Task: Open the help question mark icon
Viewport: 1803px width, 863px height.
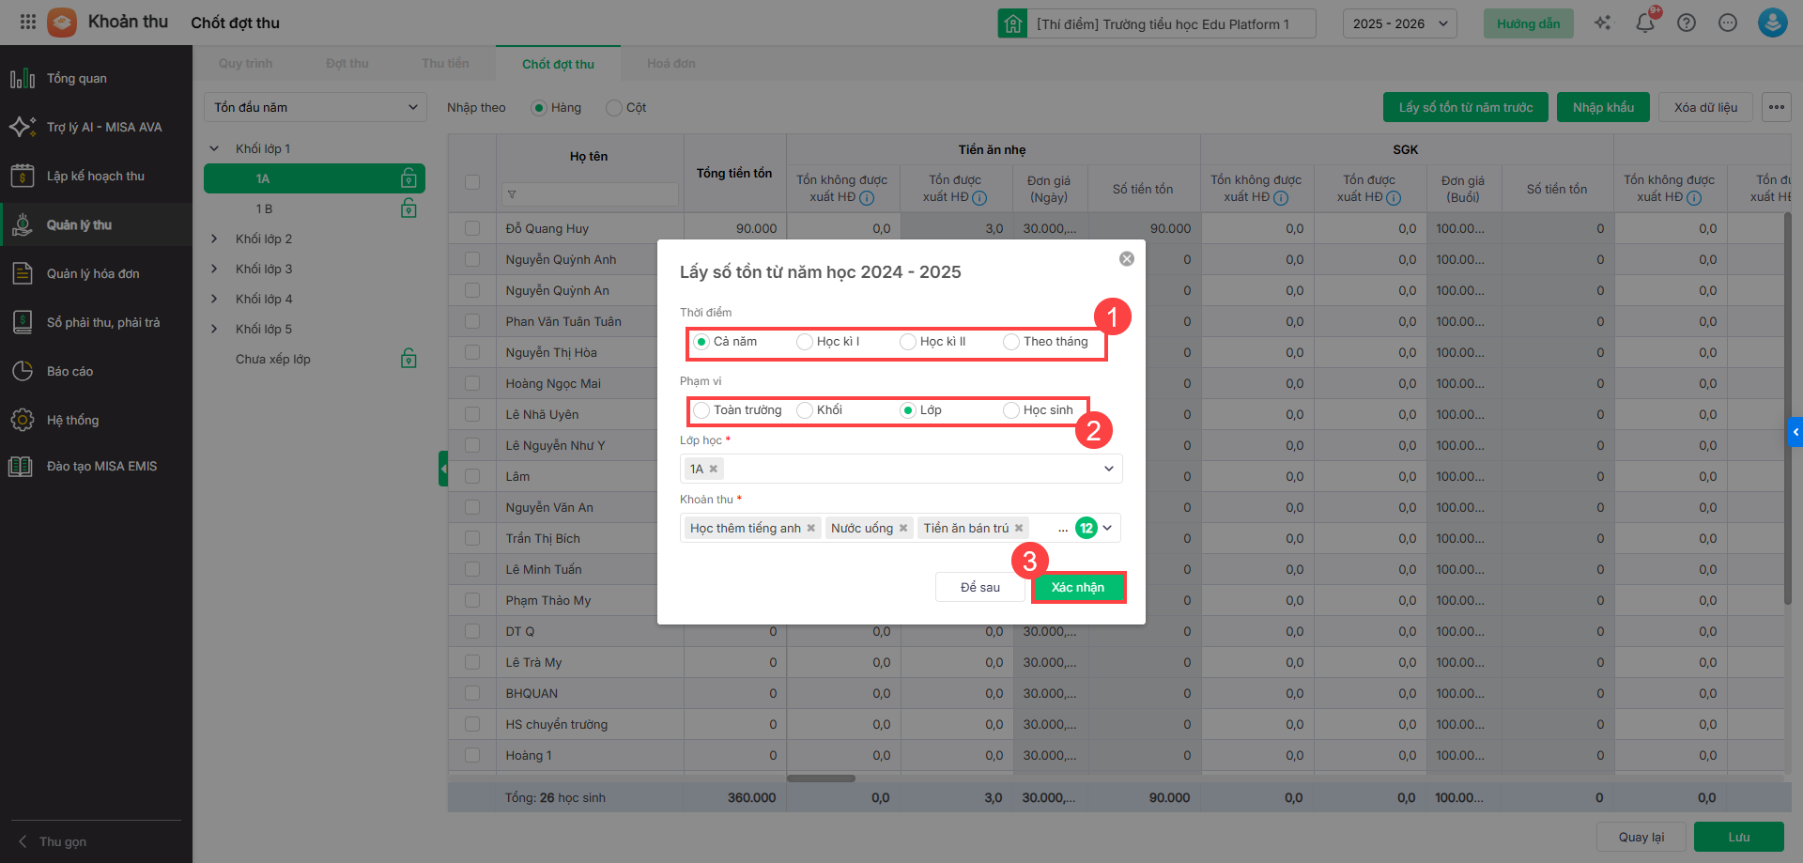Action: point(1687,23)
